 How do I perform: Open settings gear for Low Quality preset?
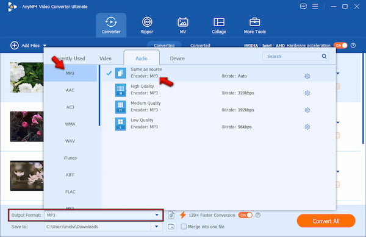[307, 127]
